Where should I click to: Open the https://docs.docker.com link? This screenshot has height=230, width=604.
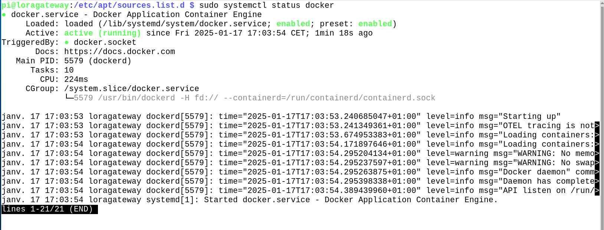(119, 52)
